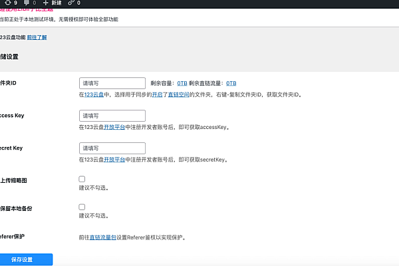This screenshot has width=399, height=266.
Task: Open the 123云盘 link in folder hint
Action: (94, 94)
